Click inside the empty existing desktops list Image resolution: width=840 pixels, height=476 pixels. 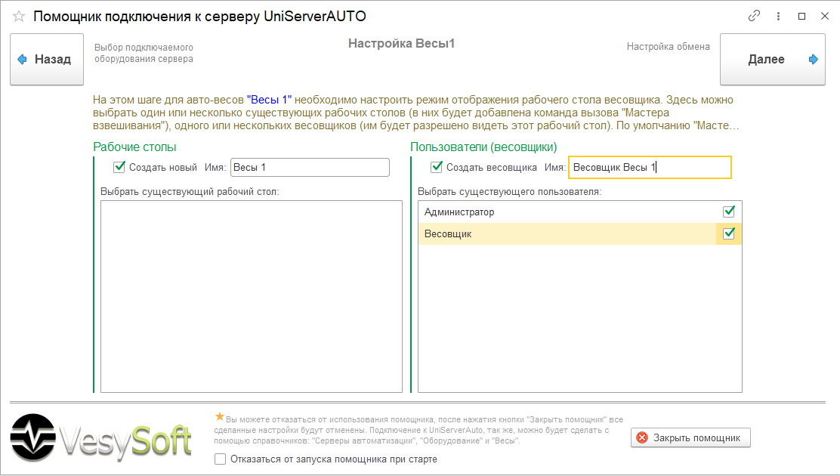coord(251,296)
